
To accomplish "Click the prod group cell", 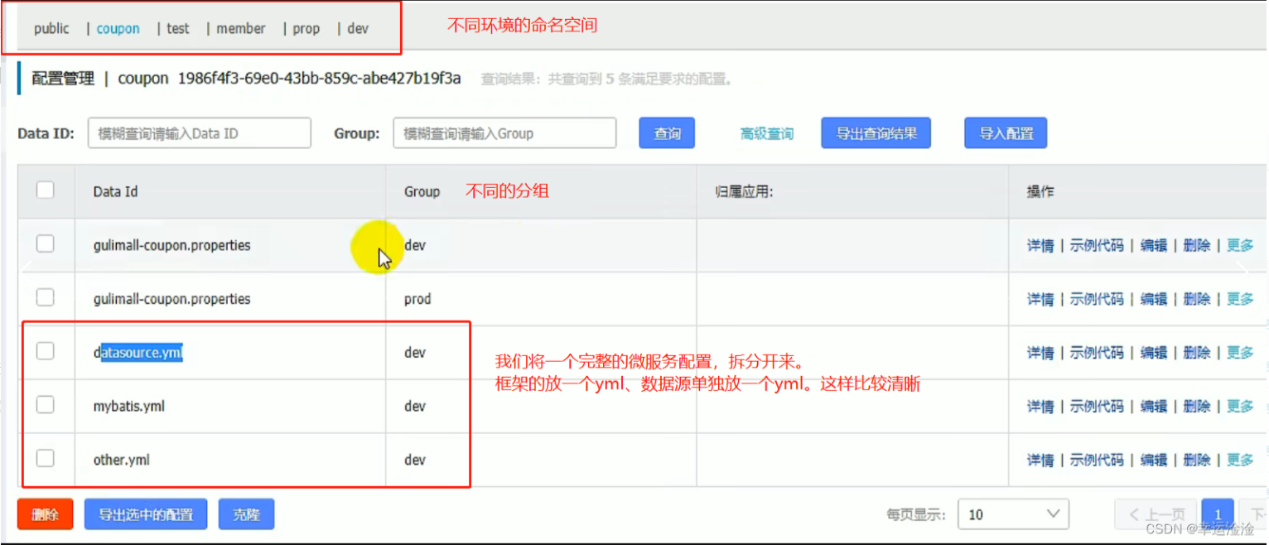I will (541, 299).
